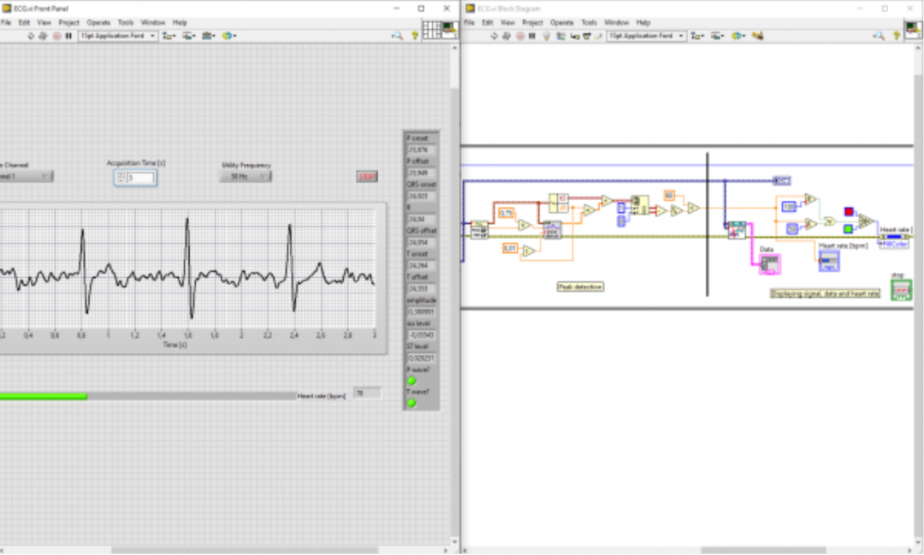Toggle the P wave? green LED indicator
This screenshot has height=555, width=924.
point(412,381)
